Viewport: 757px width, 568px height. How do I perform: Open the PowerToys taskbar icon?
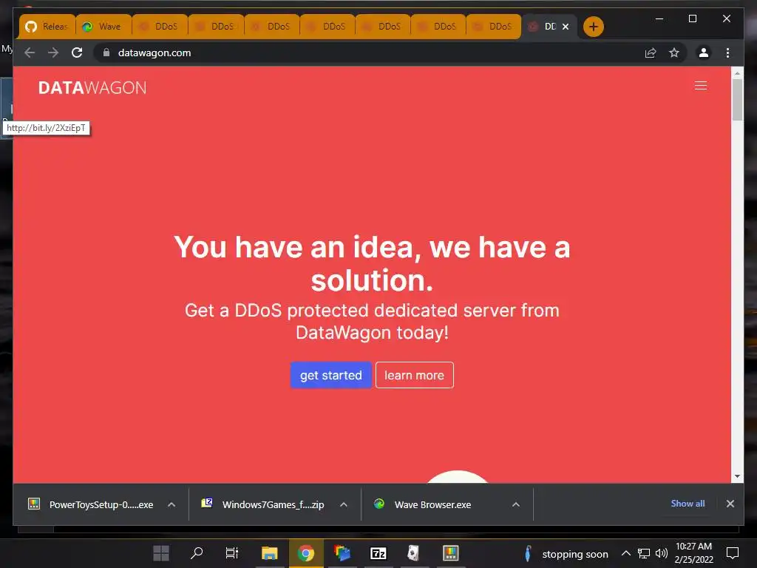coord(450,553)
